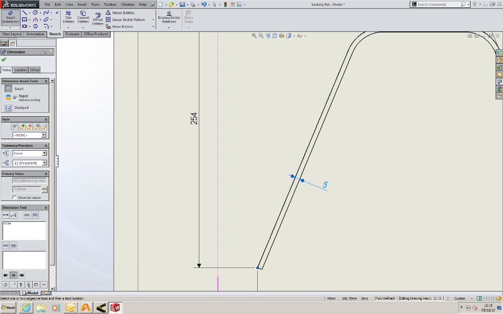Screen dimensions: 503x314
Task: Open the Insert menu
Action: click(82, 5)
